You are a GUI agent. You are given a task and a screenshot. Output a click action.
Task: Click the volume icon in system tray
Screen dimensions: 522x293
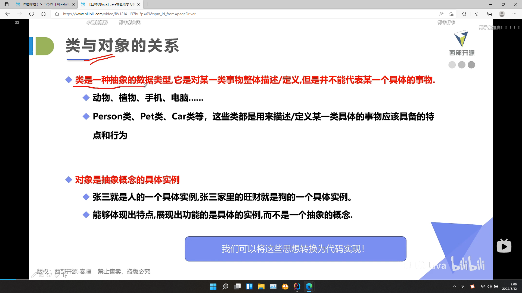tap(489, 286)
